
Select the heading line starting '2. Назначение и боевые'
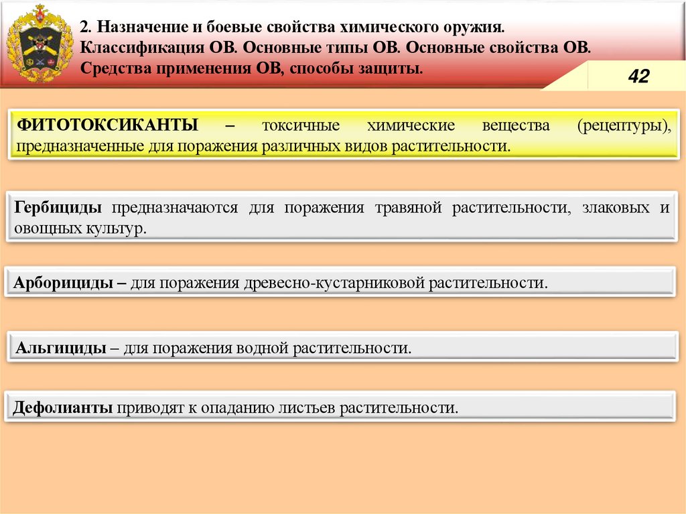coord(292,27)
